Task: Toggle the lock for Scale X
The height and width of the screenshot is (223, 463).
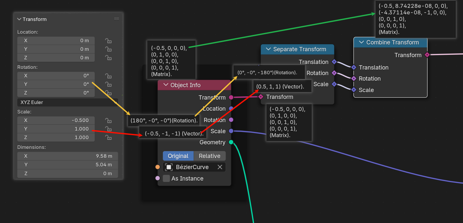Action: click(108, 120)
